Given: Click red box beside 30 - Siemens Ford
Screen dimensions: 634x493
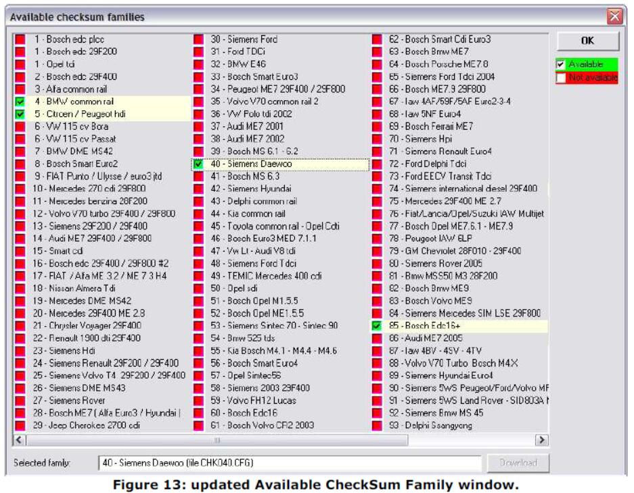Looking at the screenshot, I should click(198, 40).
